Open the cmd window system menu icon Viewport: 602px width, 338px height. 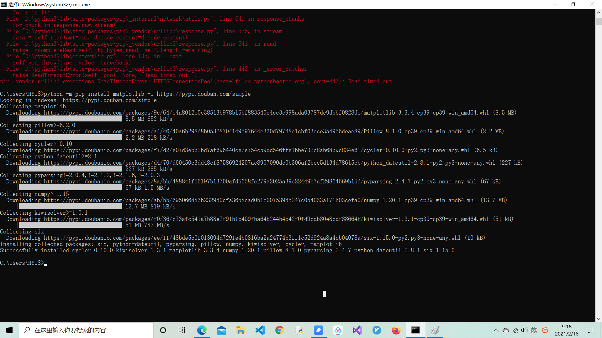click(x=4, y=4)
